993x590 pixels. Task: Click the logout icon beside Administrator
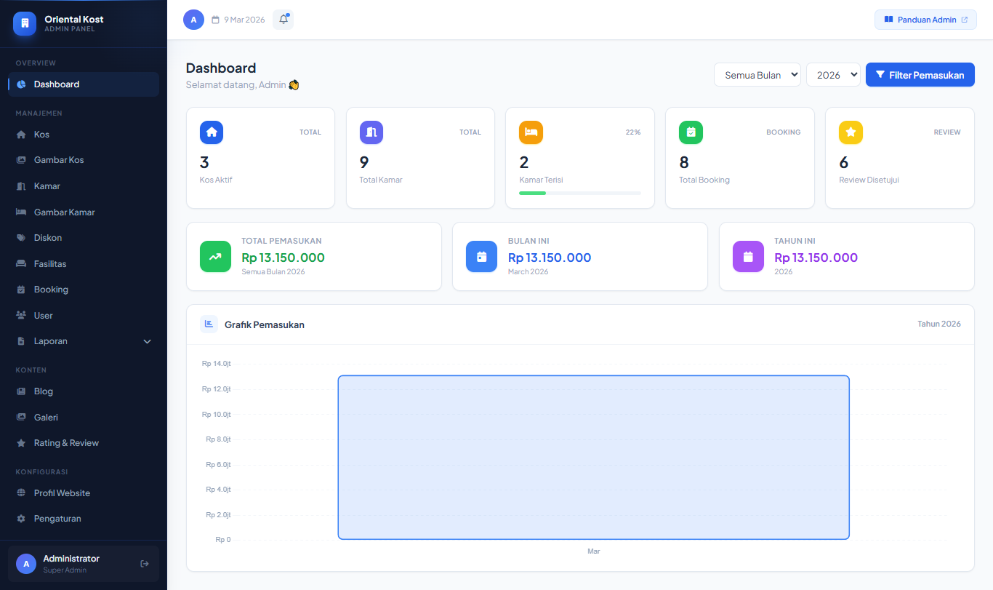(x=145, y=564)
